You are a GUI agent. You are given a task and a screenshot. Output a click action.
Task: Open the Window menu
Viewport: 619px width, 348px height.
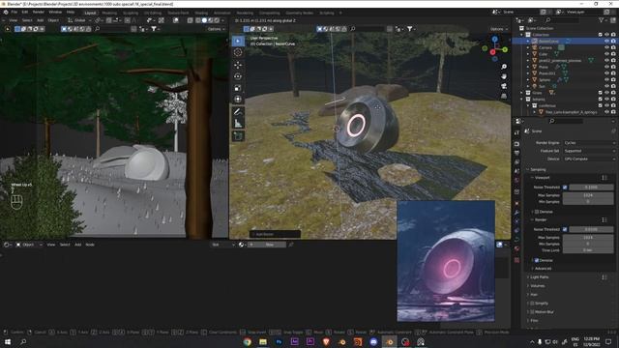[x=55, y=13]
